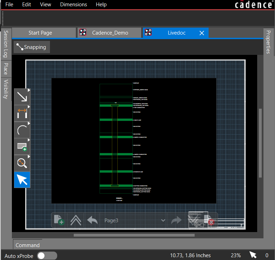Open the Place side panel
Screen dimensions: 275x260
tap(6, 69)
